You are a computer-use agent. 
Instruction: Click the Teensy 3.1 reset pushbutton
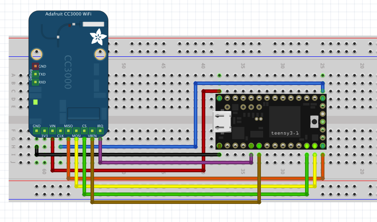(x=314, y=122)
